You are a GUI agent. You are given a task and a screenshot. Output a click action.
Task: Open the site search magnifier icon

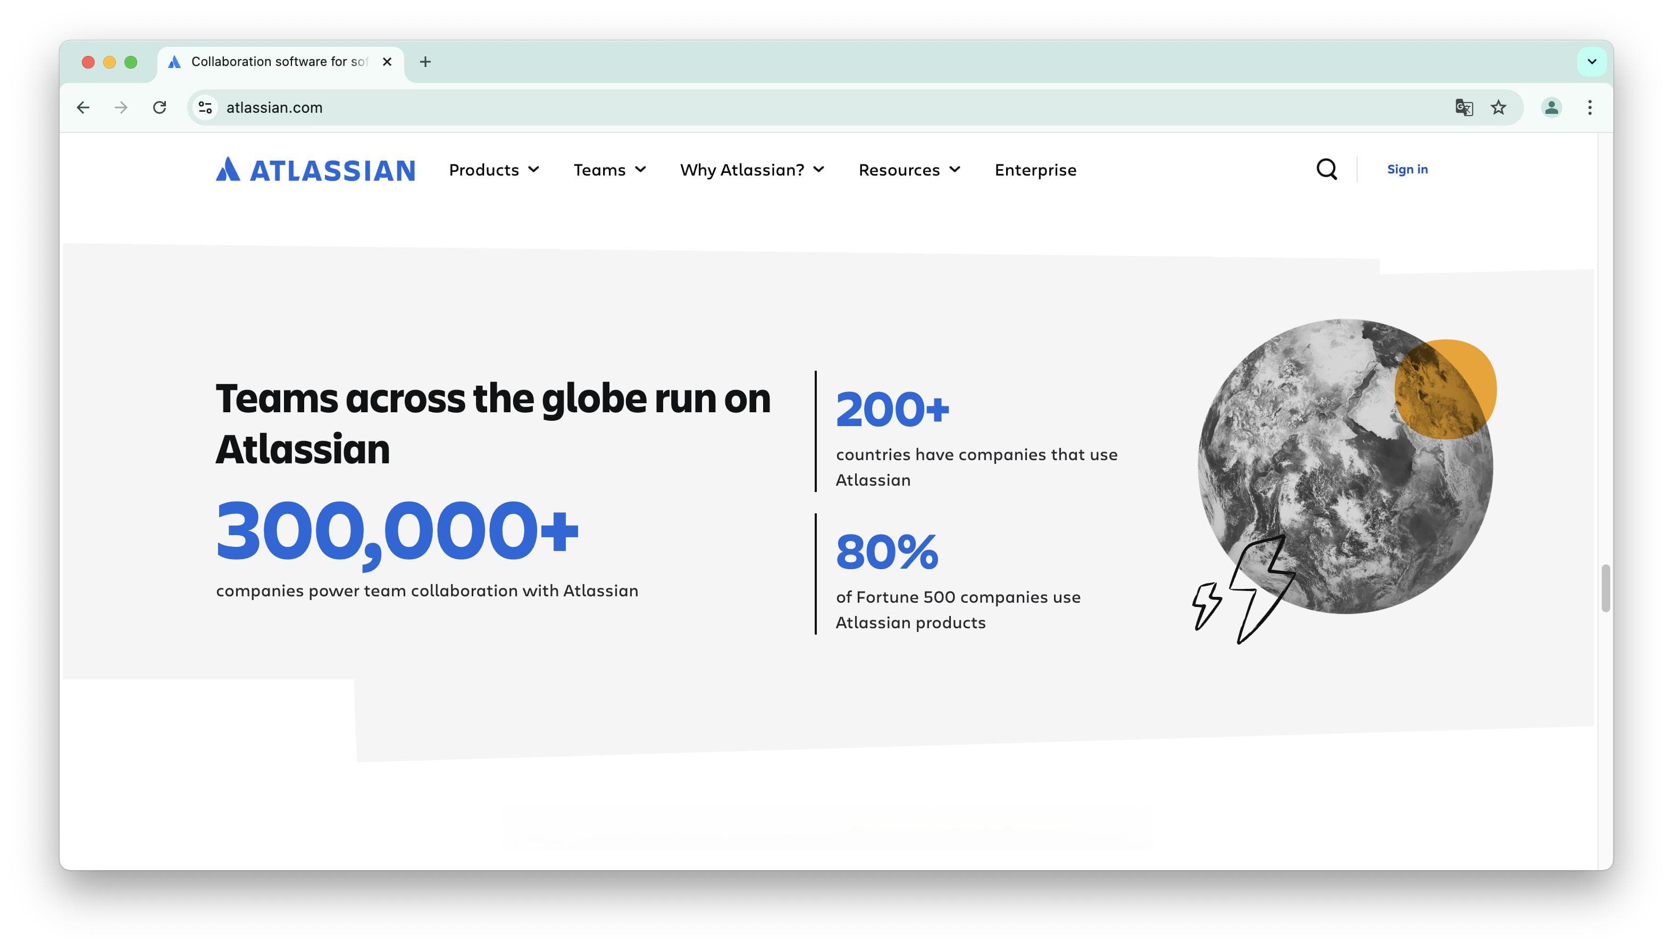[1326, 170]
